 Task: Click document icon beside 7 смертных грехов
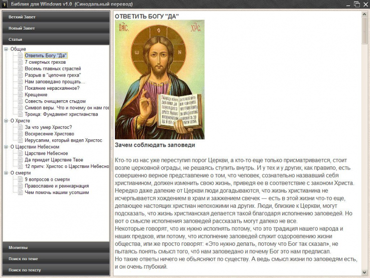point(21,62)
